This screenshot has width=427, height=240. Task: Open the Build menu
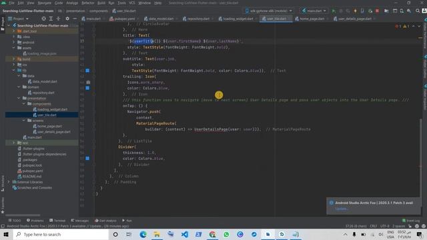pos(101,3)
